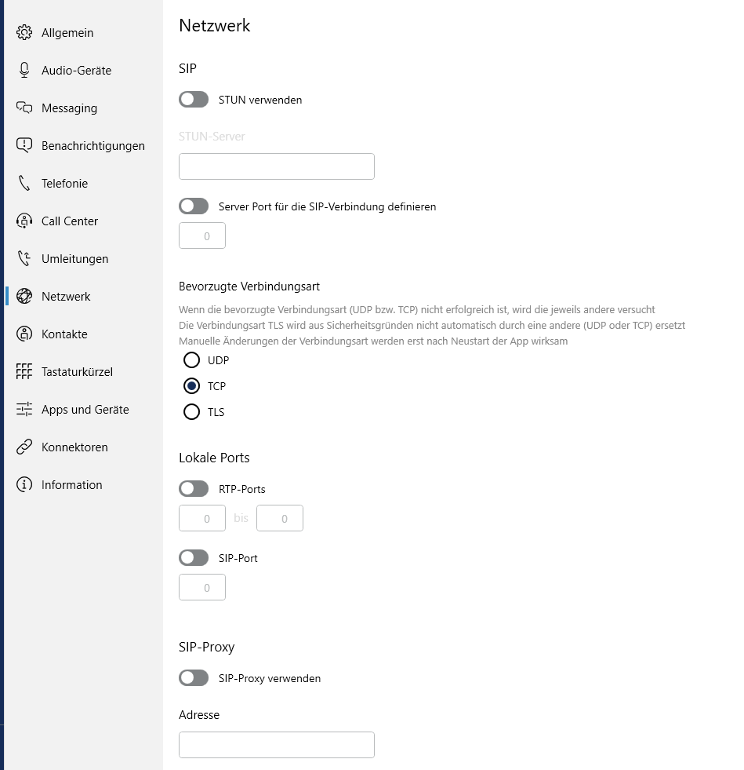The width and height of the screenshot is (744, 770).
Task: Toggle Server Port für SIP-Verbindung definieren
Action: coord(194,206)
